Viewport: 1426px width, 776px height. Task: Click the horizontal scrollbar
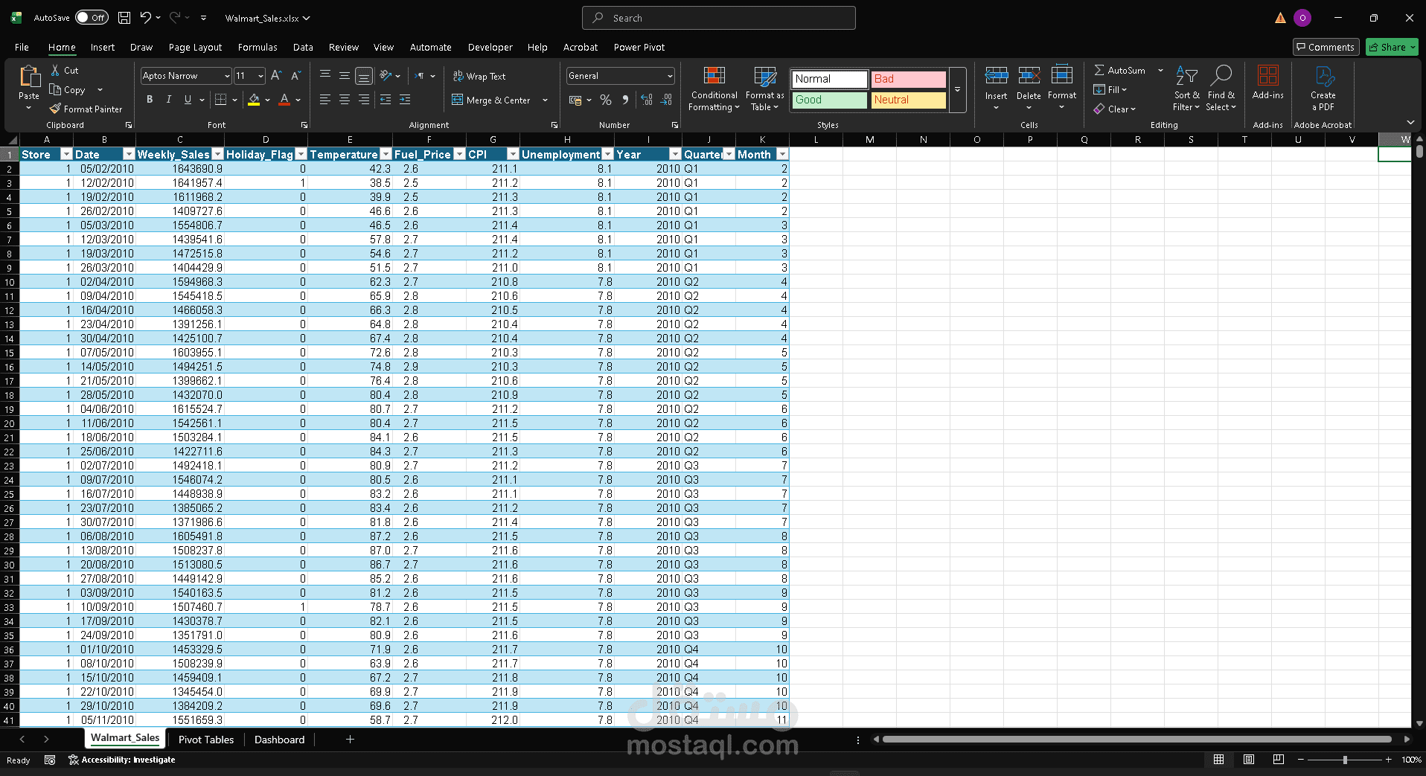[1137, 740]
